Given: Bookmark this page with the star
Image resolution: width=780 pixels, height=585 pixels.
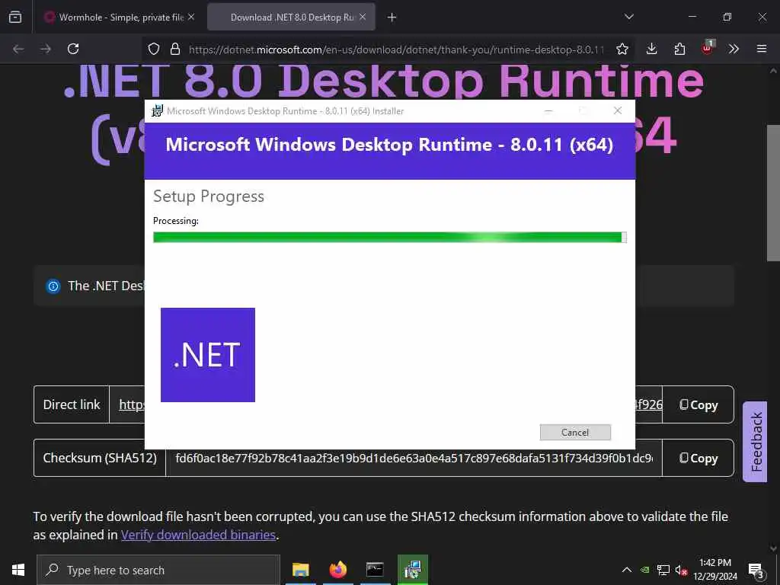Looking at the screenshot, I should point(622,49).
